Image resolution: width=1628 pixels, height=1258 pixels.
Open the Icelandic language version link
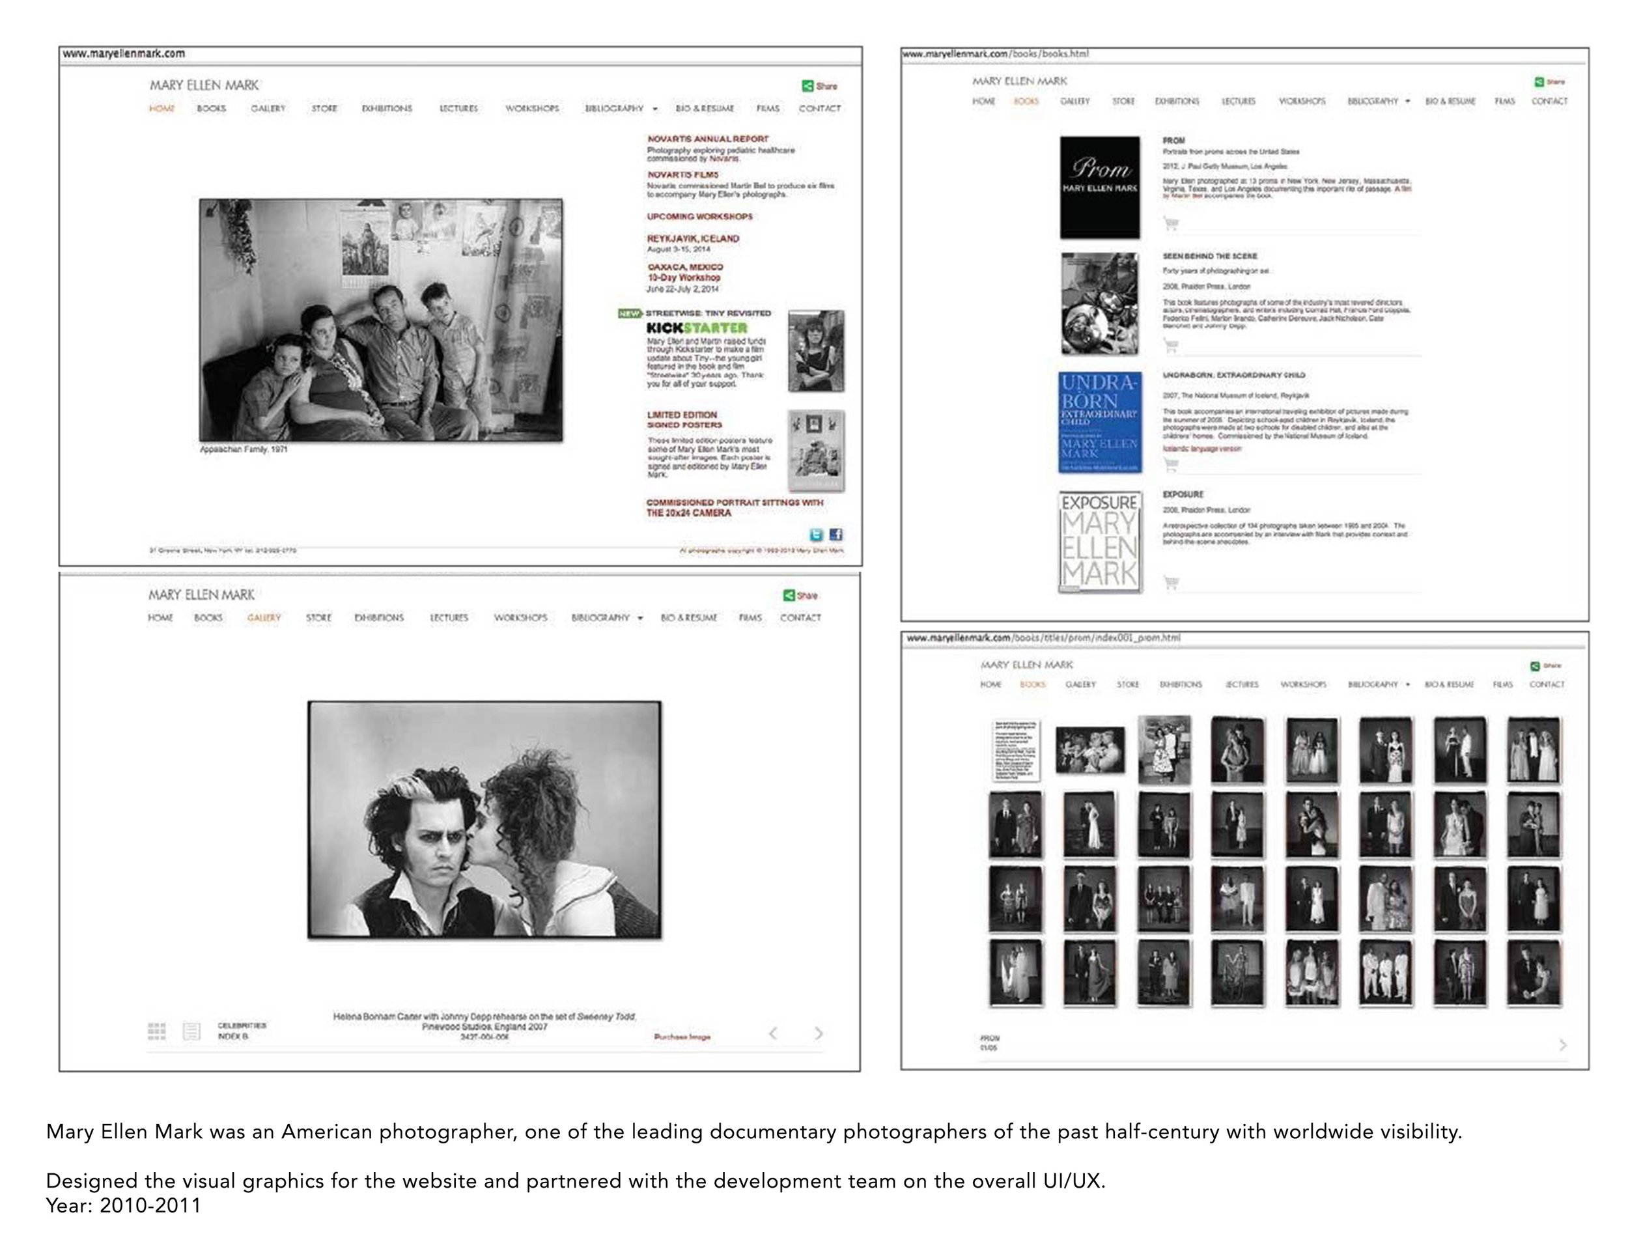[x=1201, y=449]
